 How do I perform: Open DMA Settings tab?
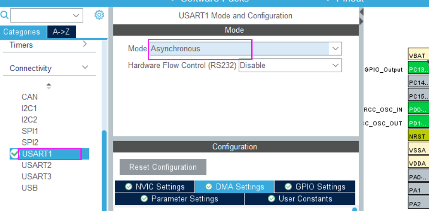(x=234, y=187)
